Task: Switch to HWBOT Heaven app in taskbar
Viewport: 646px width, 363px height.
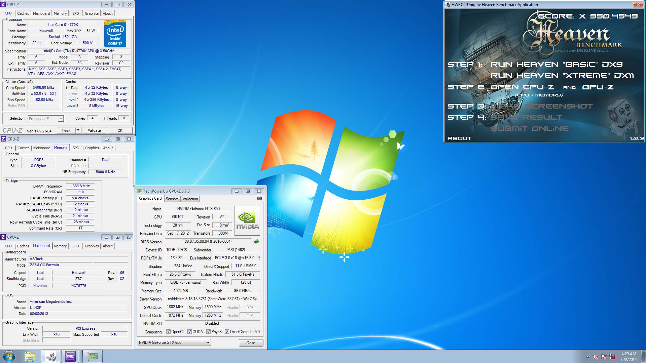Action: tap(51, 356)
